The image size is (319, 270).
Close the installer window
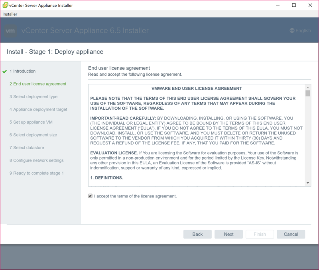coord(310,5)
